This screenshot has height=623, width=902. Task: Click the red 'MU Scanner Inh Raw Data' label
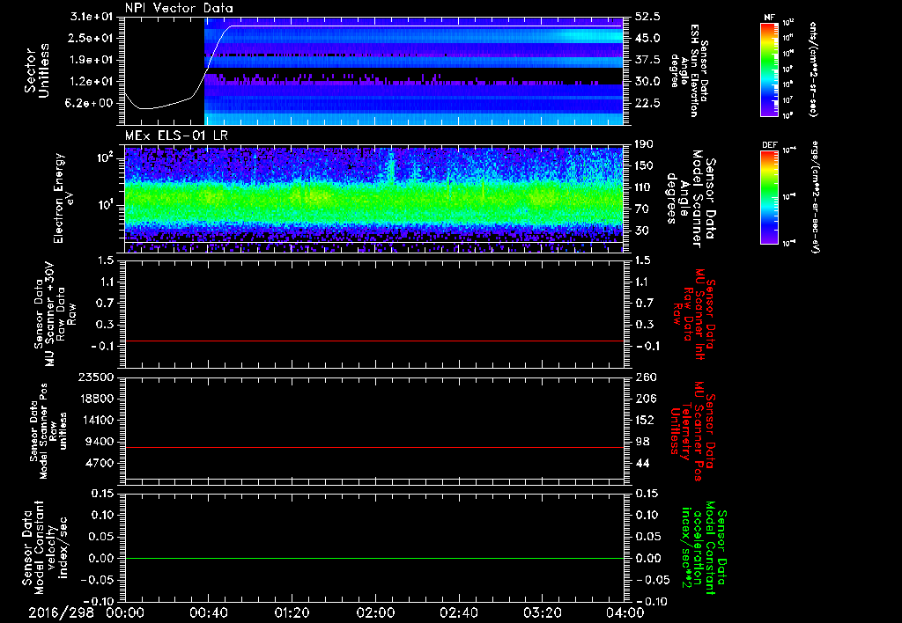click(x=694, y=314)
